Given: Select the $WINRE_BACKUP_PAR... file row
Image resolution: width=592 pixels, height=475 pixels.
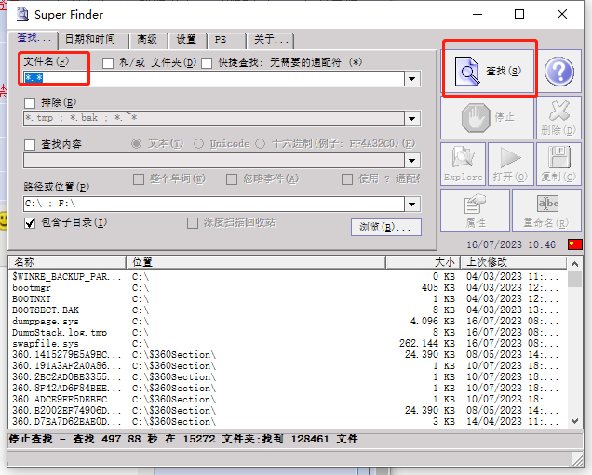Looking at the screenshot, I should coord(287,277).
